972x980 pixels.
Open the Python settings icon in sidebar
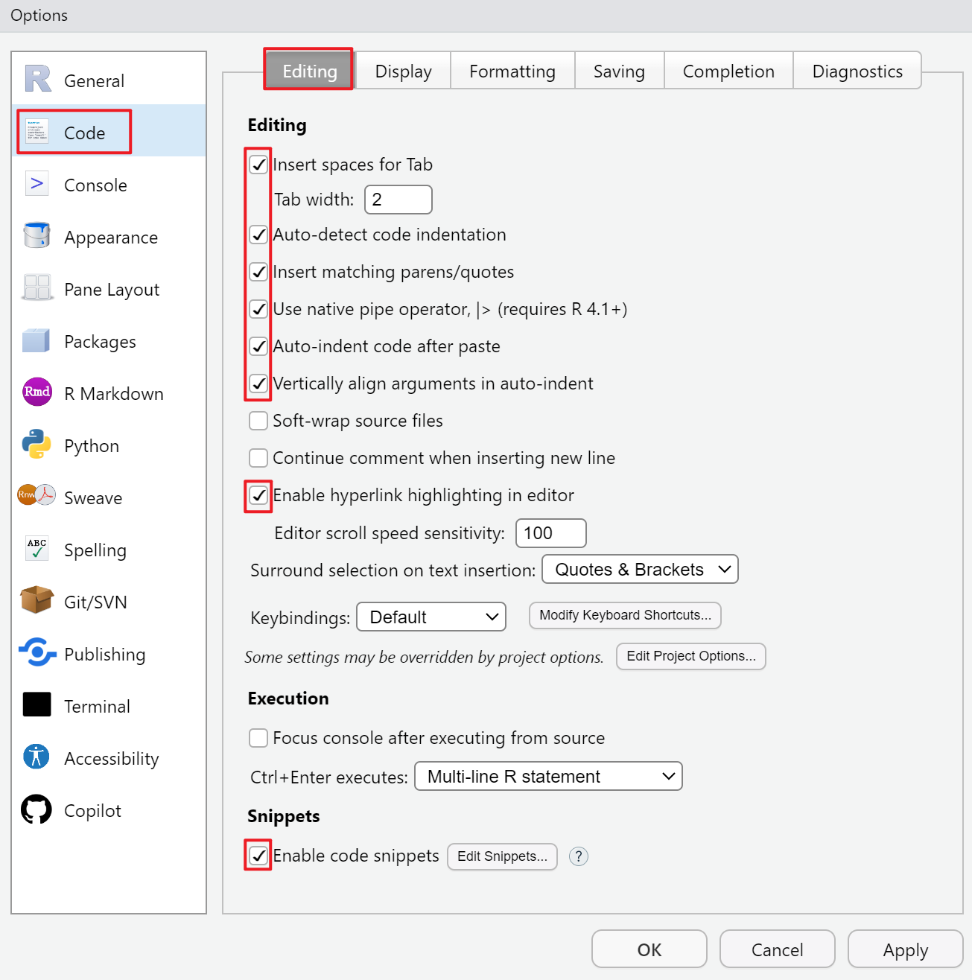(x=36, y=445)
